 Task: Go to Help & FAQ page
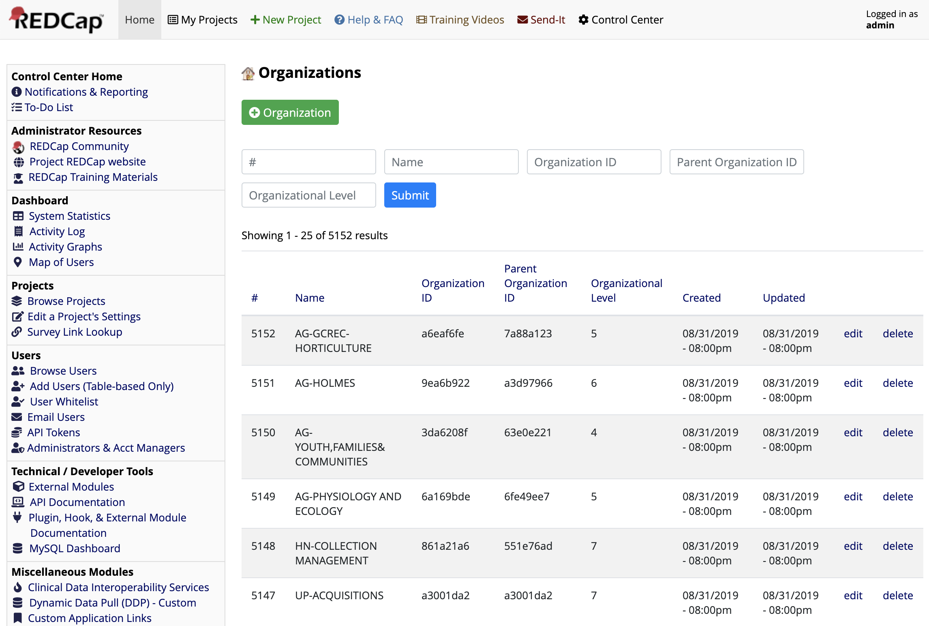pyautogui.click(x=369, y=19)
